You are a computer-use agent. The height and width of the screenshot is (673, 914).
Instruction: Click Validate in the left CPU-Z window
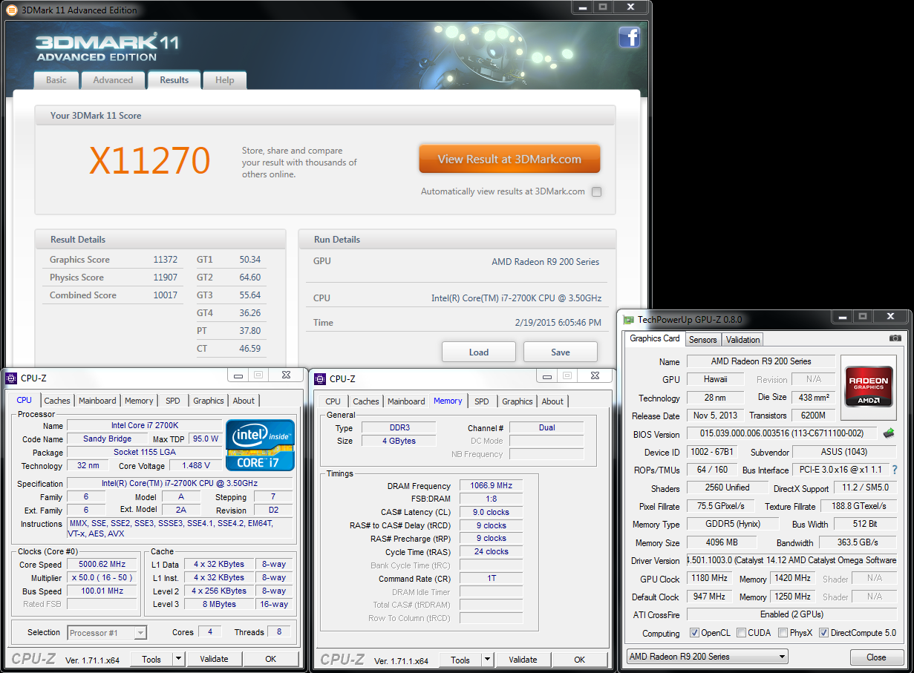pyautogui.click(x=214, y=659)
